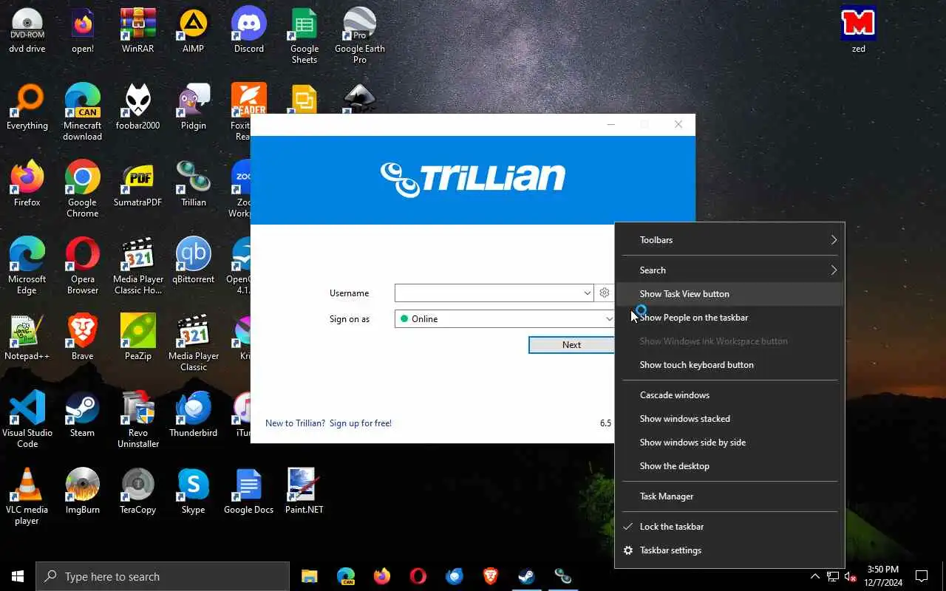The width and height of the screenshot is (946, 591).
Task: Launch Revo Uninstaller desktop icon
Action: 138,420
